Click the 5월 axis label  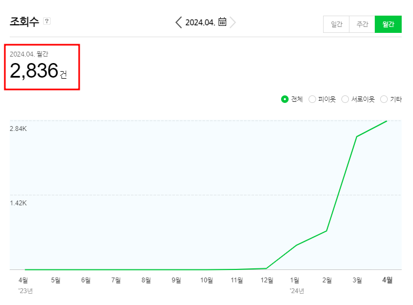coord(55,280)
